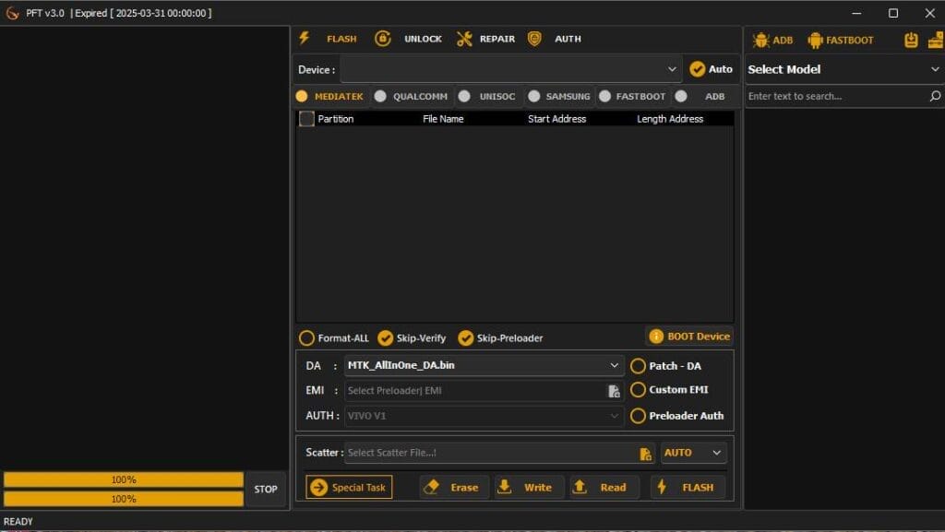
Task: Open the AUTH shield tool
Action: click(534, 39)
